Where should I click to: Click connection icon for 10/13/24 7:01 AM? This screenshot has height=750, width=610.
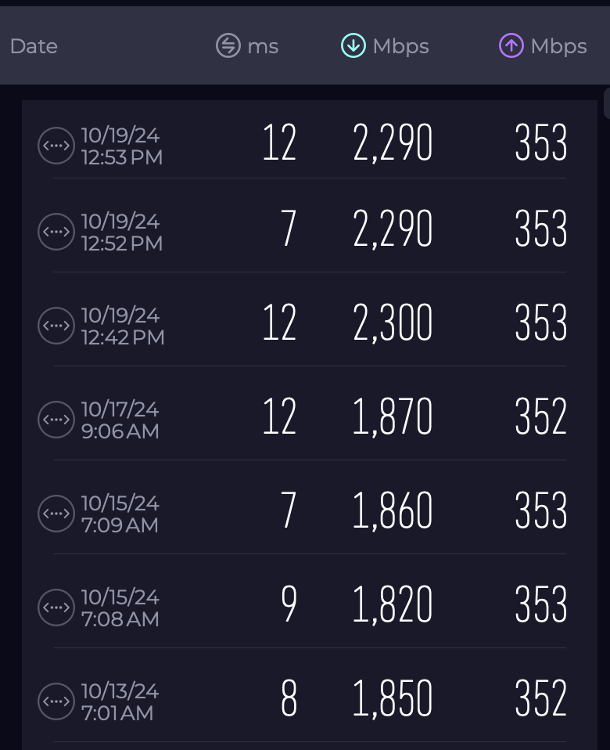point(56,701)
